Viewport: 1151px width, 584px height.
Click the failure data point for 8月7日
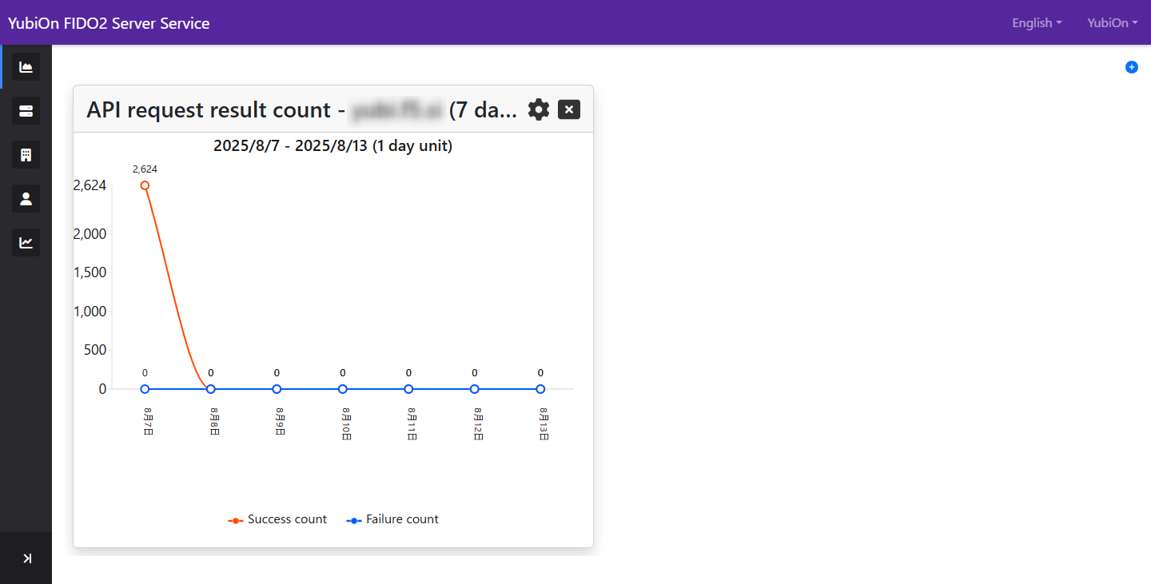coord(145,389)
